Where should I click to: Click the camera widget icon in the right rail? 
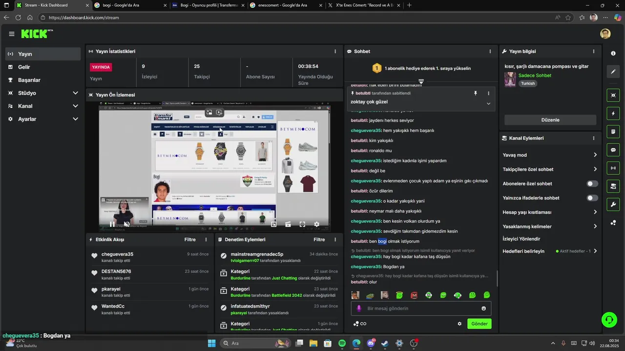click(613, 186)
